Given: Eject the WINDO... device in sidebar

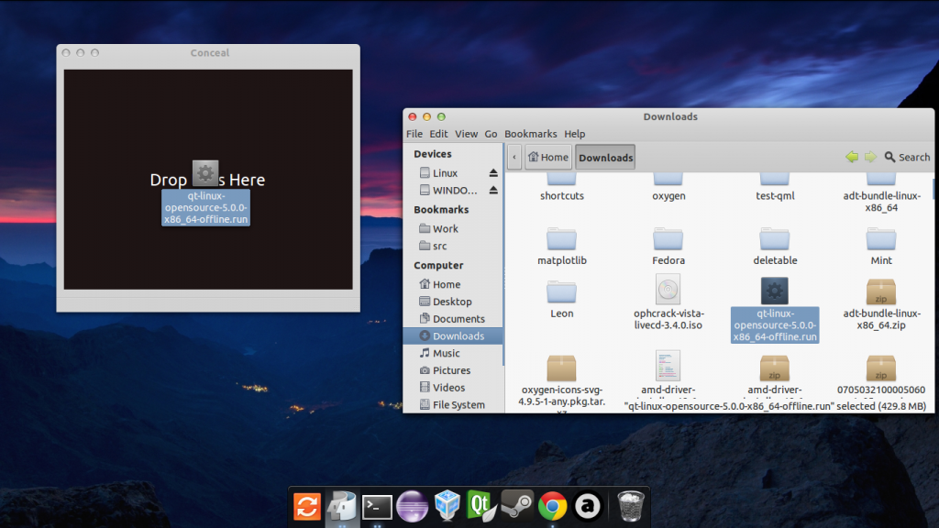Looking at the screenshot, I should tap(493, 191).
